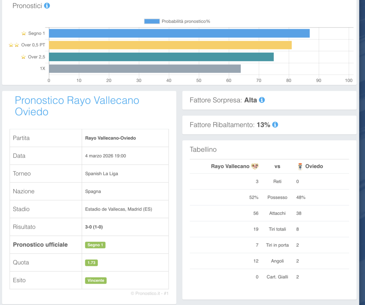
Task: Click the Oviedo team crest icon
Action: 300,166
